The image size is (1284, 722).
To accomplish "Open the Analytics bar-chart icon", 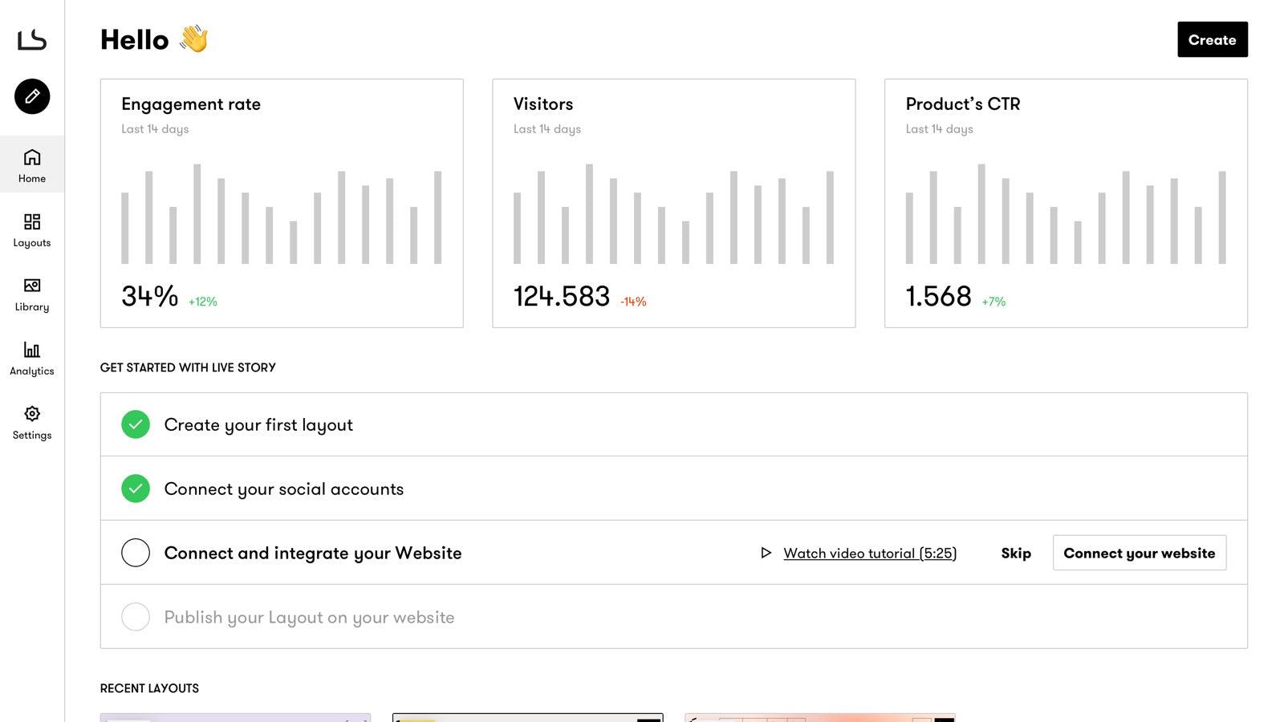I will (x=32, y=350).
